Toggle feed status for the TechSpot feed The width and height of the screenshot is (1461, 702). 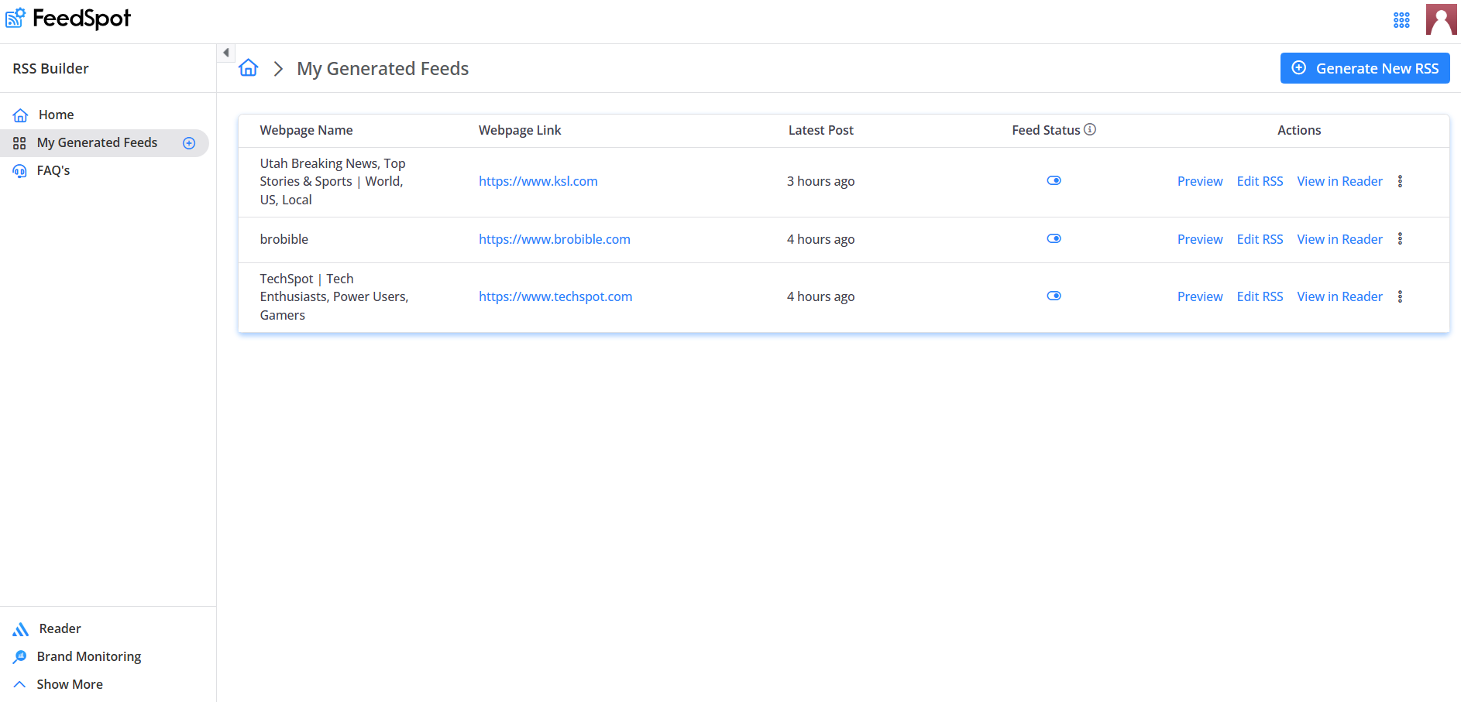pos(1054,296)
